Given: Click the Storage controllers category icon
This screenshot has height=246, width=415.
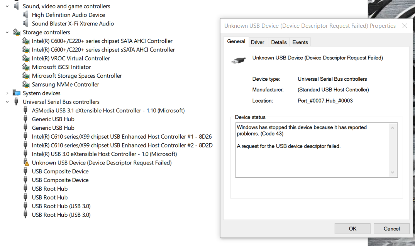Looking at the screenshot, I should [17, 32].
